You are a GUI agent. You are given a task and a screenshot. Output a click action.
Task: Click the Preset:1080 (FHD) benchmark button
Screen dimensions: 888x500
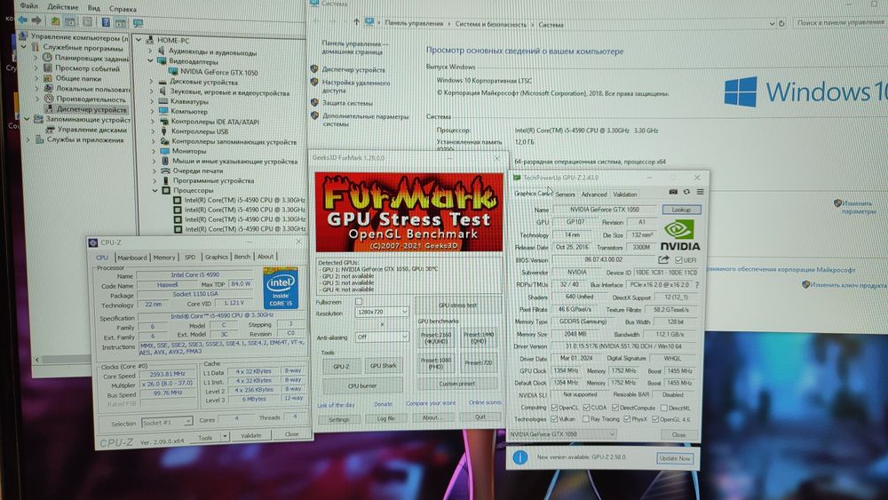(x=437, y=363)
